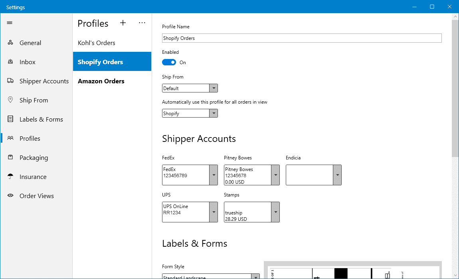Open Insurance settings
The height and width of the screenshot is (279, 459).
pos(36,177)
